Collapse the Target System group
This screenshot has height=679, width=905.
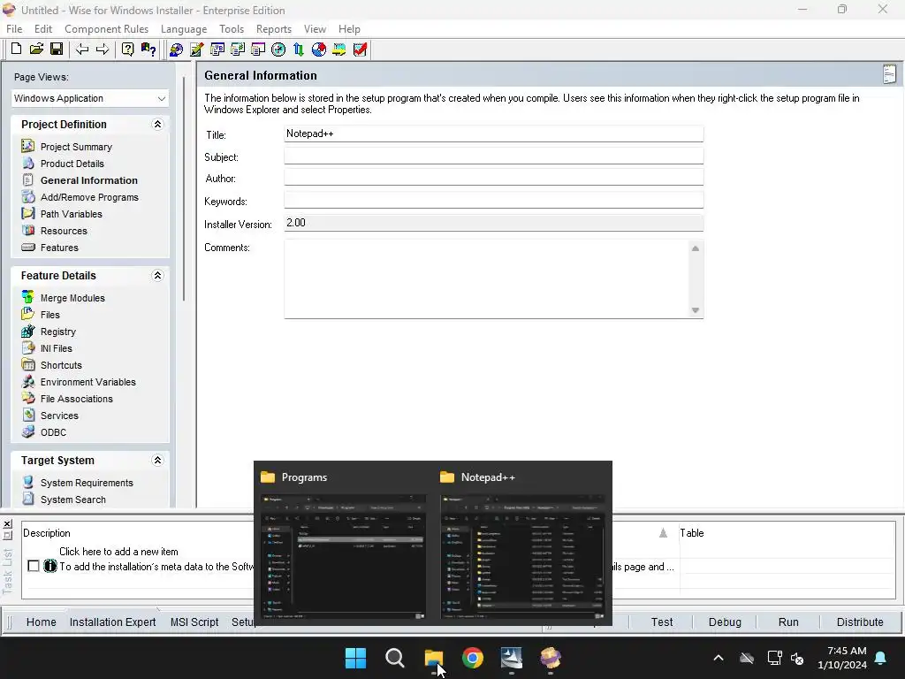tap(157, 460)
